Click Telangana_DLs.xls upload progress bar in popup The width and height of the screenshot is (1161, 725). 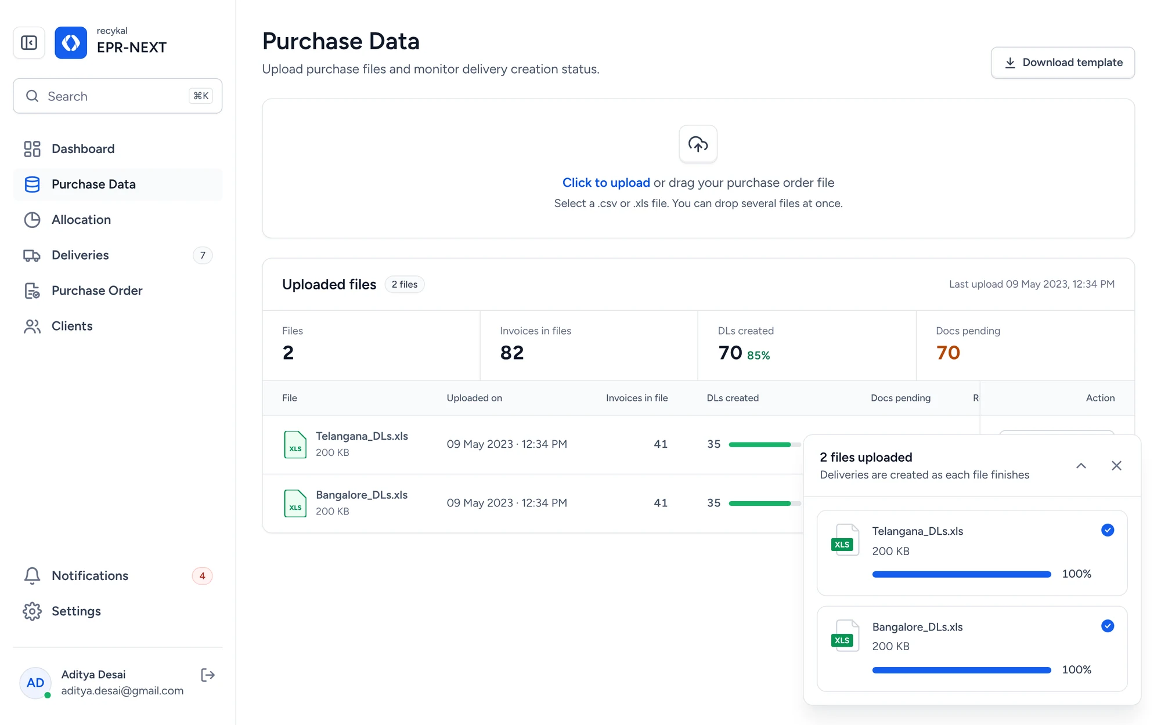coord(961,574)
